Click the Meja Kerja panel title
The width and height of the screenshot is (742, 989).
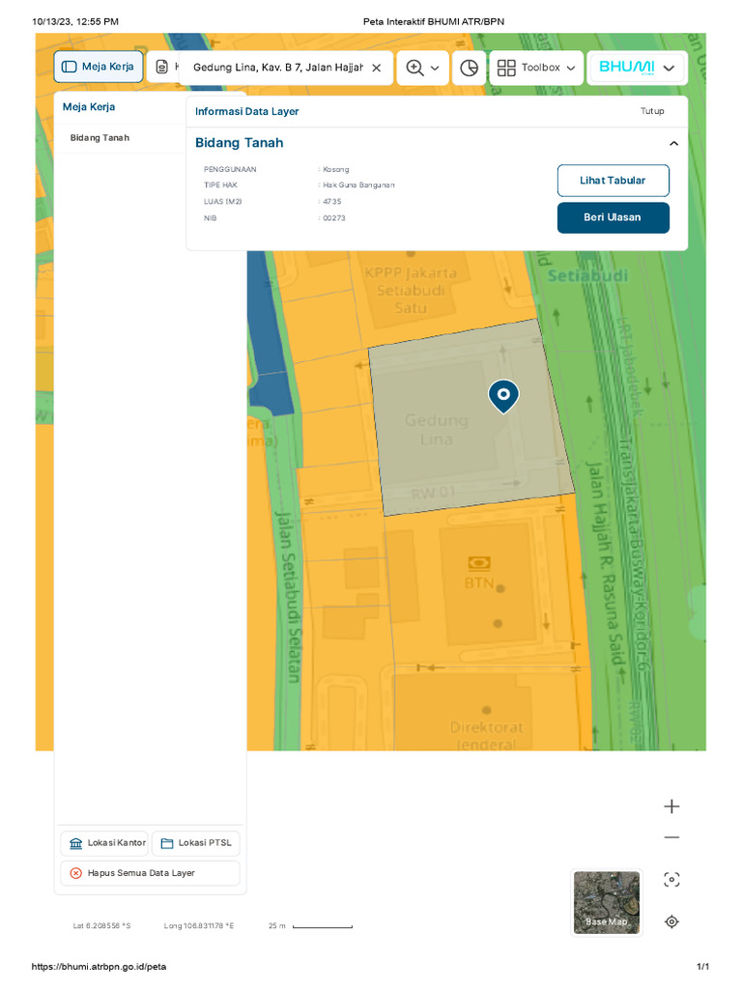(x=88, y=107)
